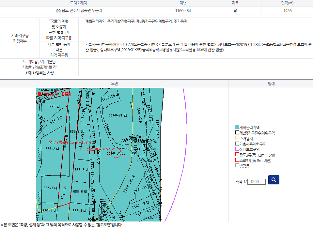Image resolution: width=313 pixels, height=229 pixels.
Task: Click the tan 법정동 legend swatch
Action: (237, 166)
